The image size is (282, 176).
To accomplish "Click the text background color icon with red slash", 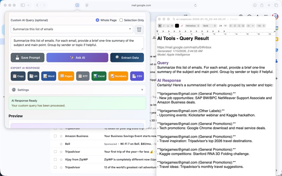I will pyautogui.click(x=182, y=26).
